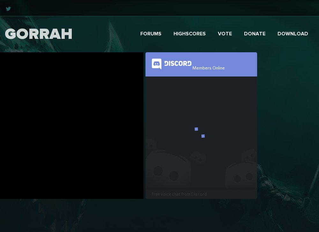Viewport: 319px width, 232px height.
Task: Click the black video panel
Action: (71, 126)
